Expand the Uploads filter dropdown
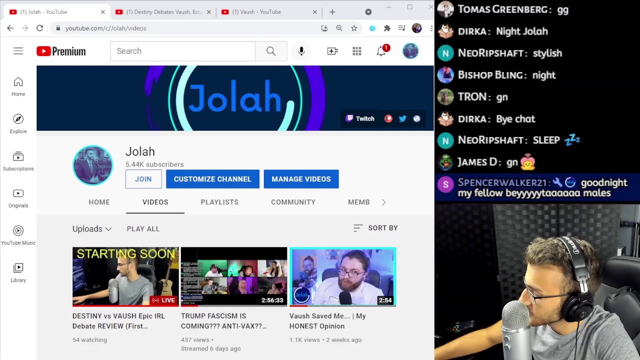 click(92, 228)
